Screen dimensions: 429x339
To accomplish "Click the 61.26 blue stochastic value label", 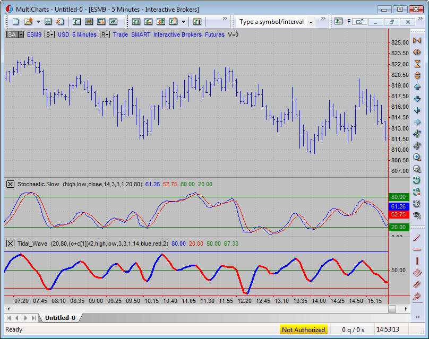I will [398, 206].
